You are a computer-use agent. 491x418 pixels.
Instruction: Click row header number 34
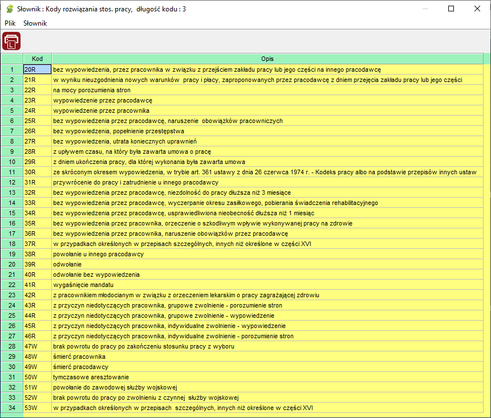coord(12,408)
